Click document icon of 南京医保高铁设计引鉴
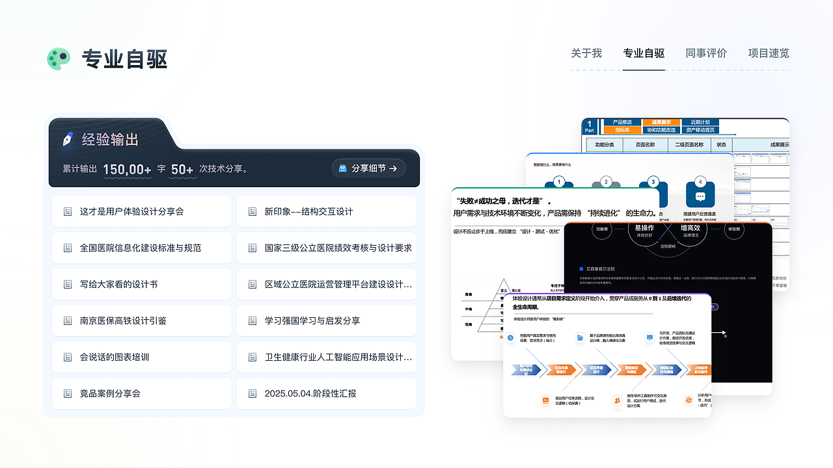The height and width of the screenshot is (468, 833). (67, 321)
